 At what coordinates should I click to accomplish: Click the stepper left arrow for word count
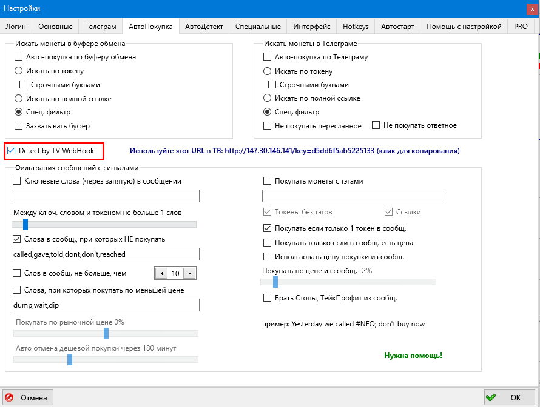(x=161, y=273)
